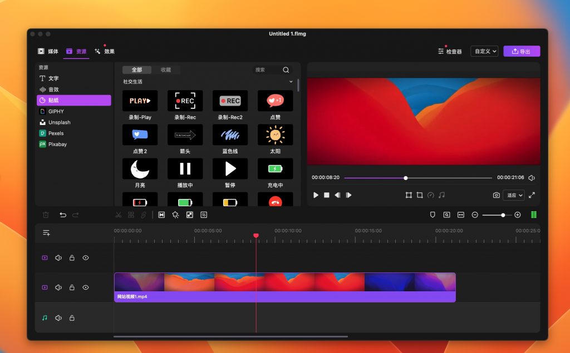Open the 检查器 inspector panel
570x353 pixels.
click(451, 51)
